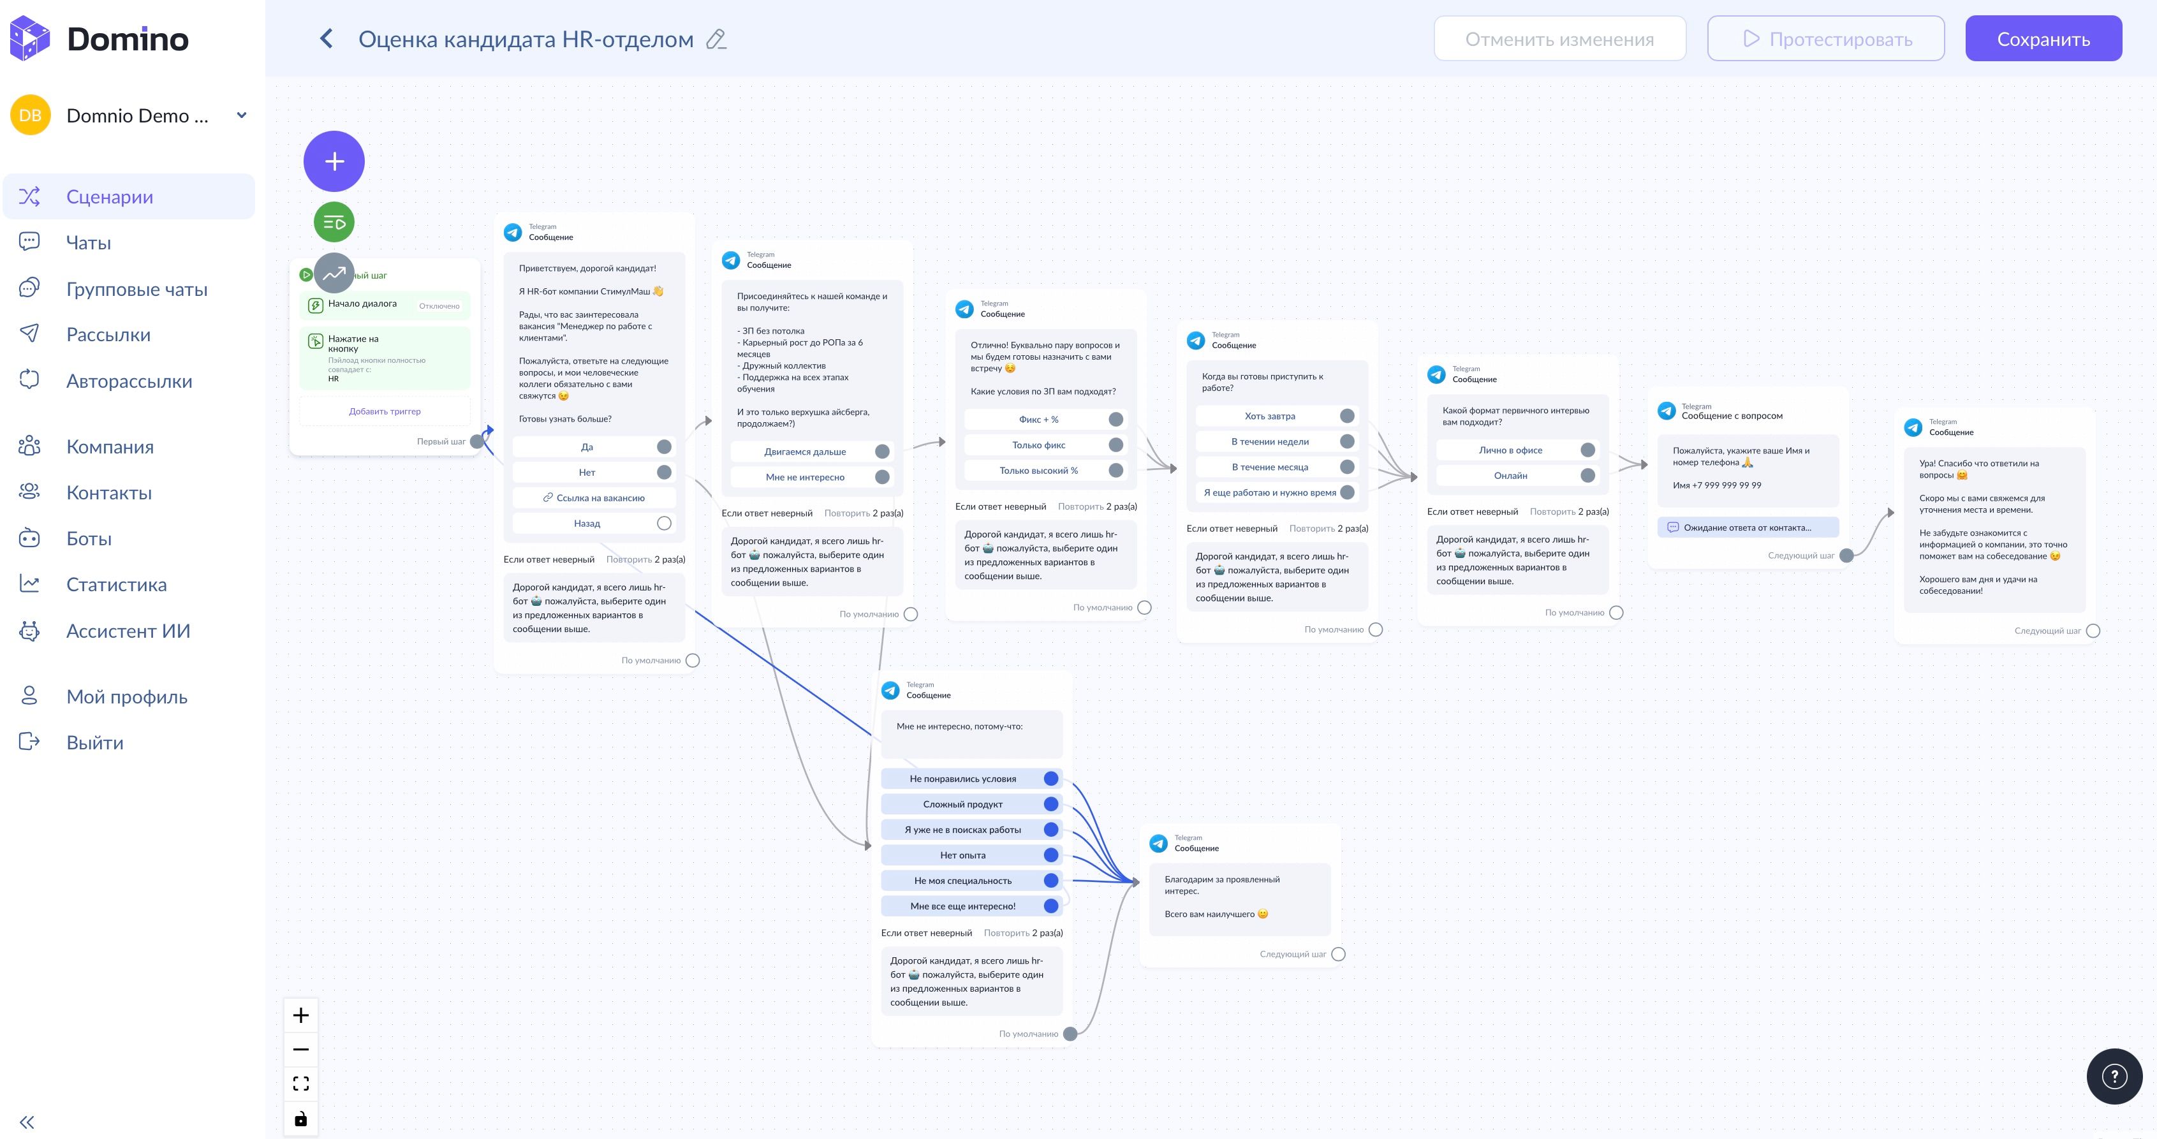Click the fit-to-screen canvas icon
2157x1139 pixels.
pos(300,1084)
